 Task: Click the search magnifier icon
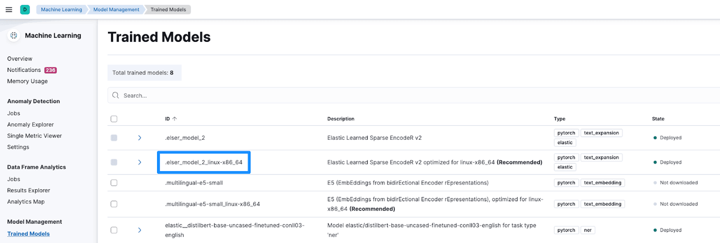pos(116,95)
